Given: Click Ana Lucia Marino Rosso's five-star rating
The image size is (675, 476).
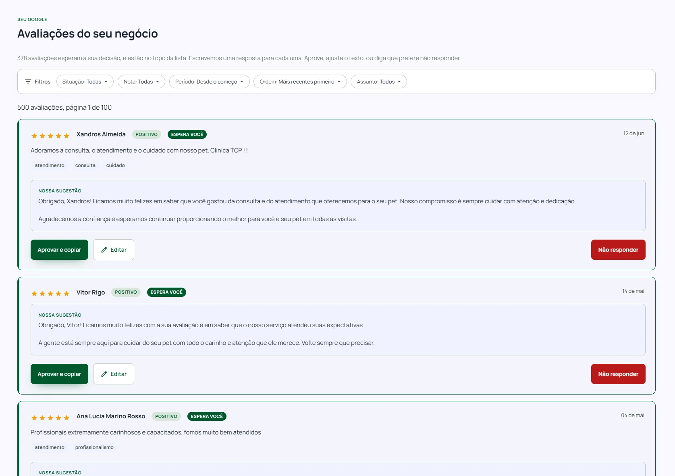Looking at the screenshot, I should 50,418.
